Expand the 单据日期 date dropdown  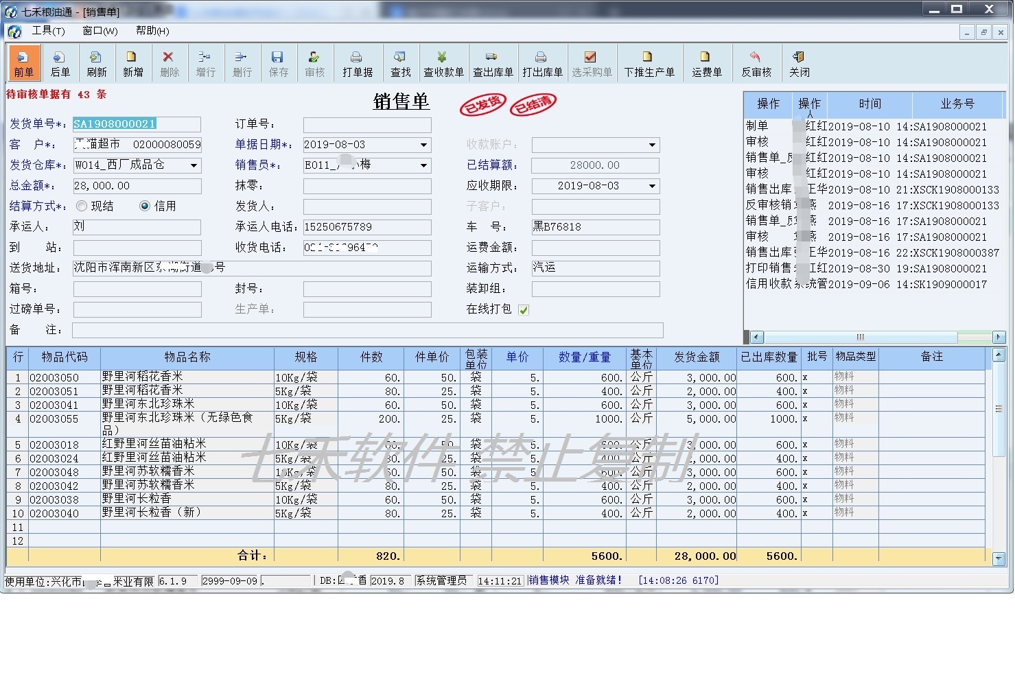click(x=424, y=145)
